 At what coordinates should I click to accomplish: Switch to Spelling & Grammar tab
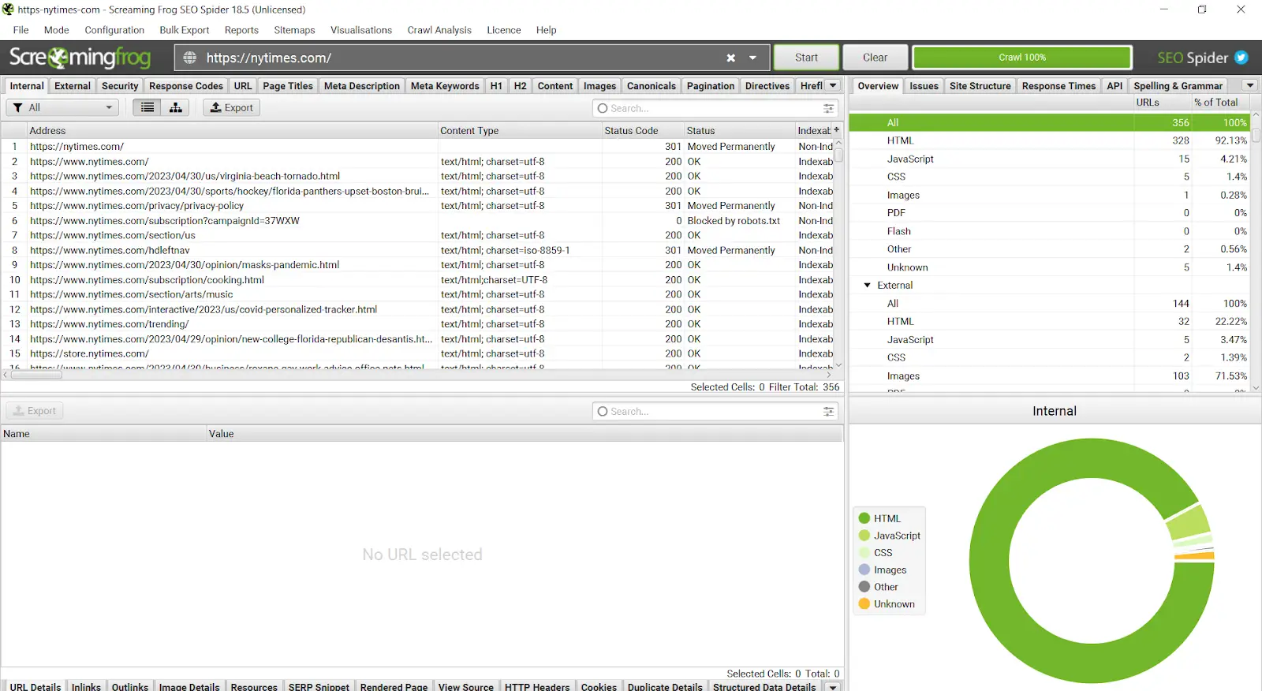(x=1178, y=86)
